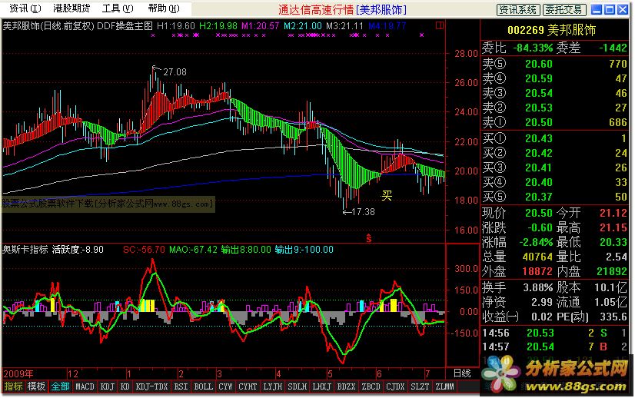Click the red S marker below chart
This screenshot has height=398, width=635.
(368, 238)
